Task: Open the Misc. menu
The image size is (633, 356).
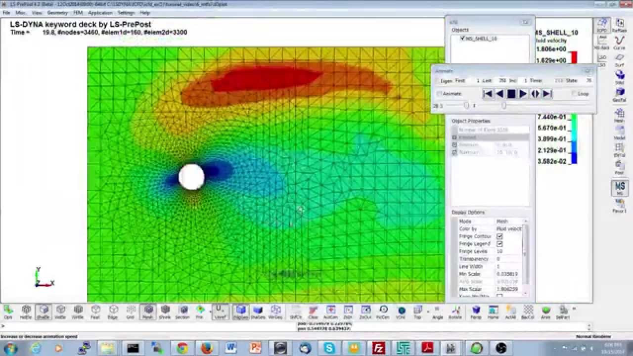Action: pyautogui.click(x=21, y=12)
